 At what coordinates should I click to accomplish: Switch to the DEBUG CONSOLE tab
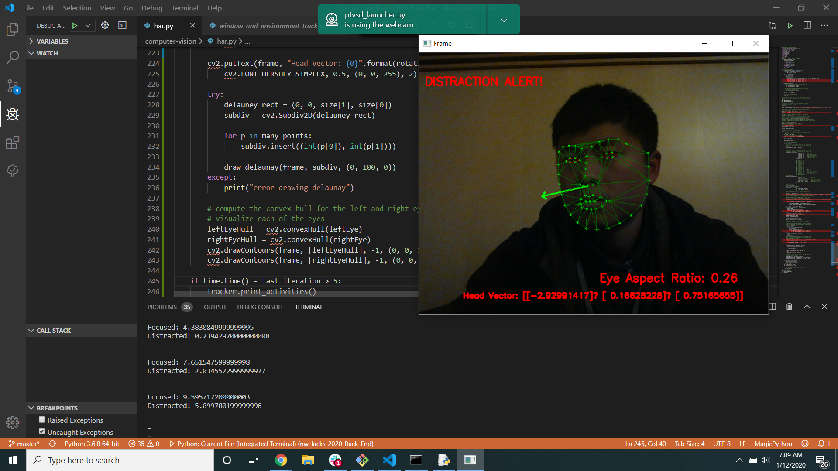pyautogui.click(x=260, y=307)
